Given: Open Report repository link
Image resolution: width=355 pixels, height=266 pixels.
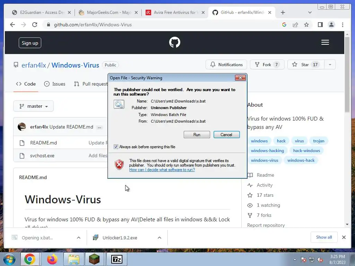Looking at the screenshot, I should click(266, 225).
